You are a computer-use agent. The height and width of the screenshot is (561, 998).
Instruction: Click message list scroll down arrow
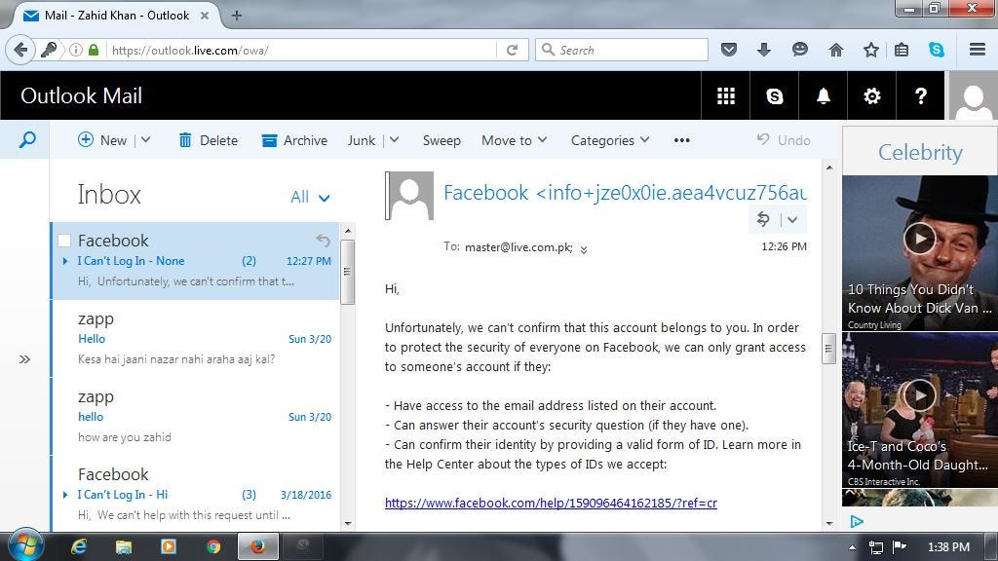click(348, 524)
